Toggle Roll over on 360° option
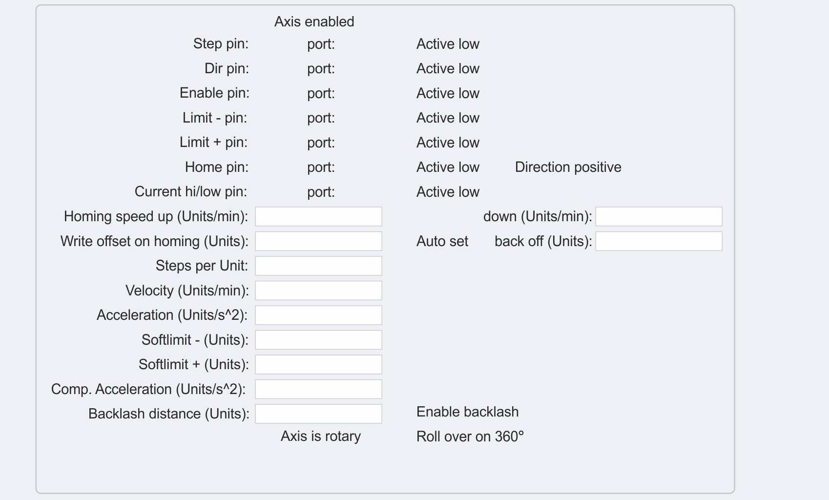Viewport: 829px width, 500px height. point(470,437)
